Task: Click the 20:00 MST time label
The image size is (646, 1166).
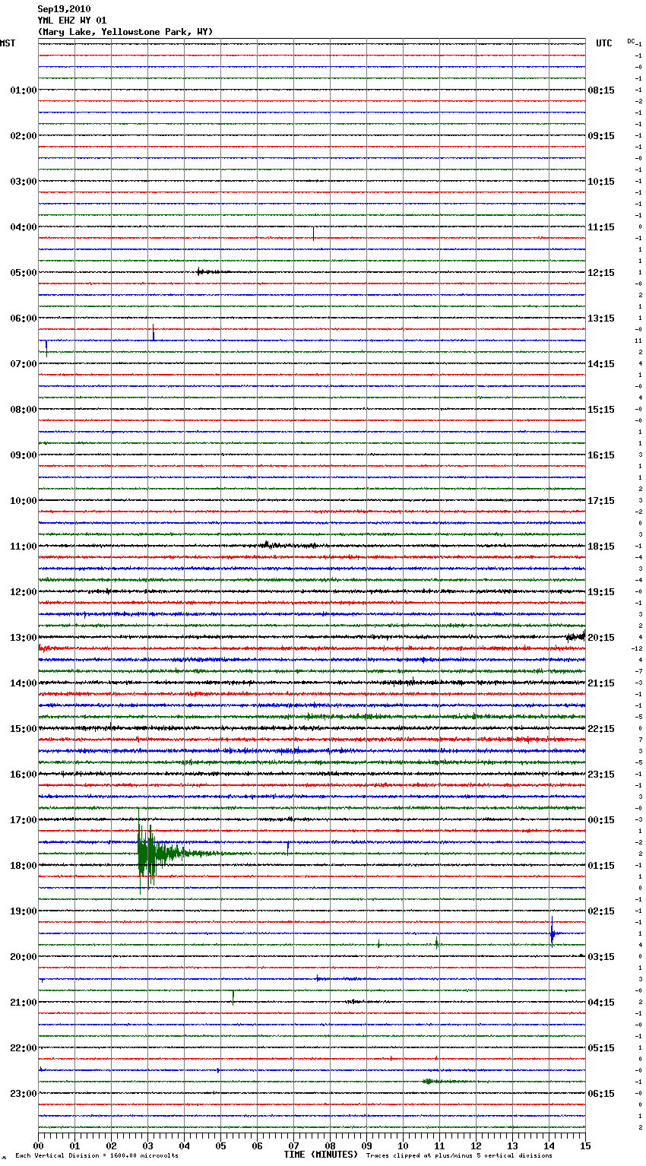Action: click(x=23, y=957)
